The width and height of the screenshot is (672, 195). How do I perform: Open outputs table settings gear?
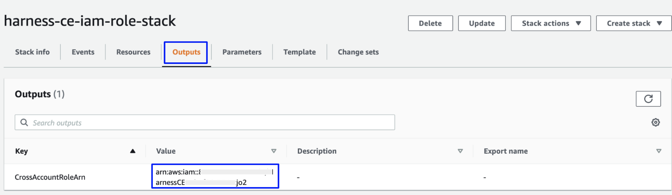655,122
